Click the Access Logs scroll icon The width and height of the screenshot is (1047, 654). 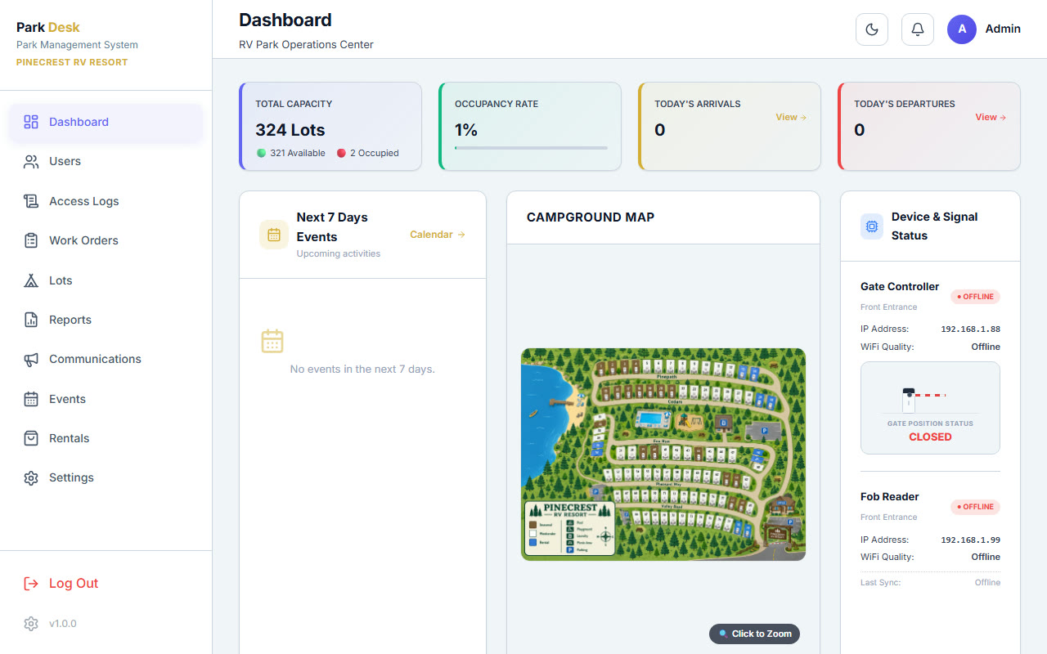[31, 201]
